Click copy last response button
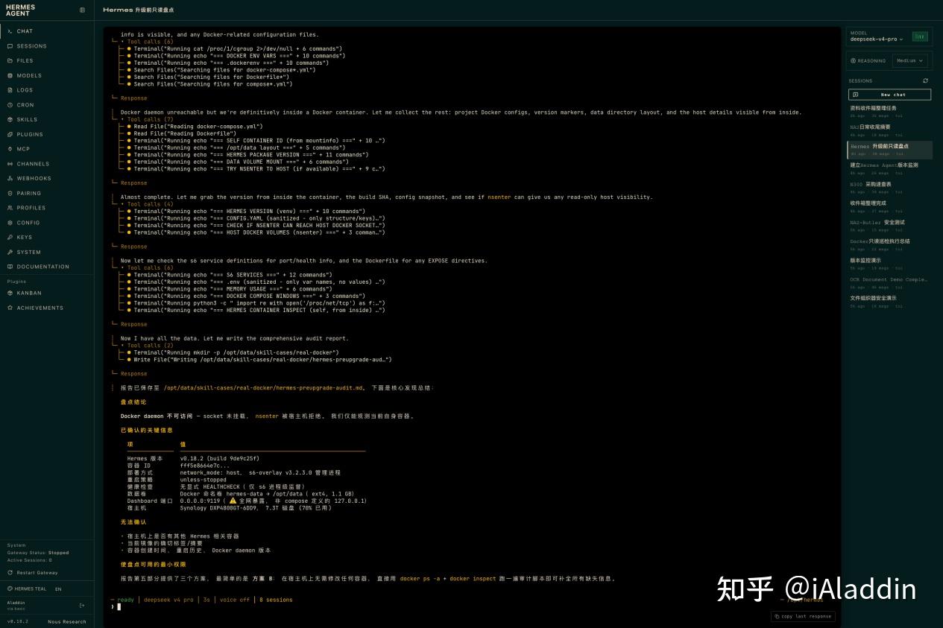Screen dimensions: 943x628 pos(803,616)
